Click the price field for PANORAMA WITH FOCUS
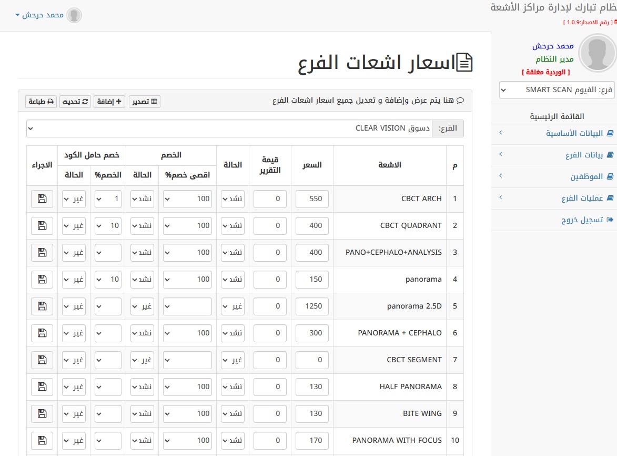Image resolution: width=617 pixels, height=456 pixels. pyautogui.click(x=312, y=440)
